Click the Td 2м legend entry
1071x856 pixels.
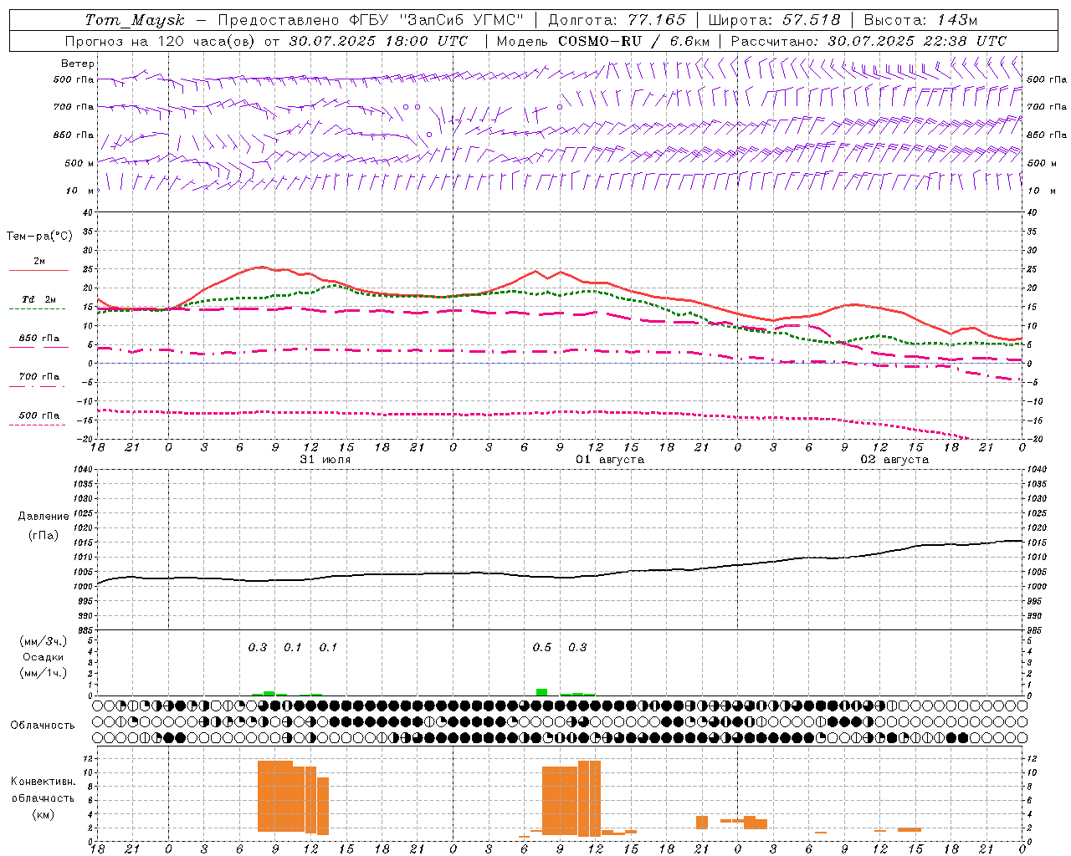click(x=38, y=303)
